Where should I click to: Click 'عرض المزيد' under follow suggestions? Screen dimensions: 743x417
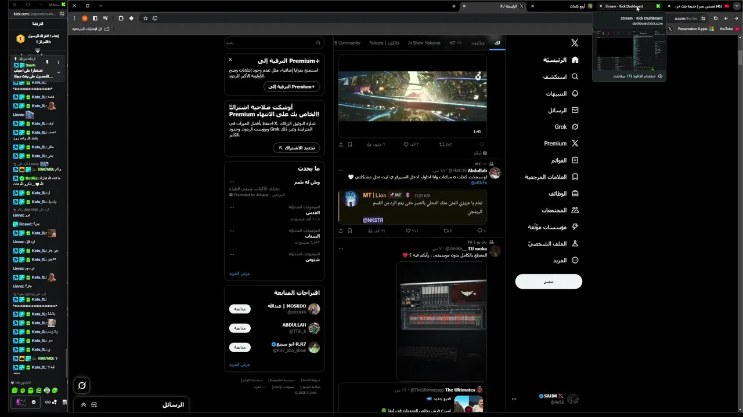pyautogui.click(x=240, y=364)
